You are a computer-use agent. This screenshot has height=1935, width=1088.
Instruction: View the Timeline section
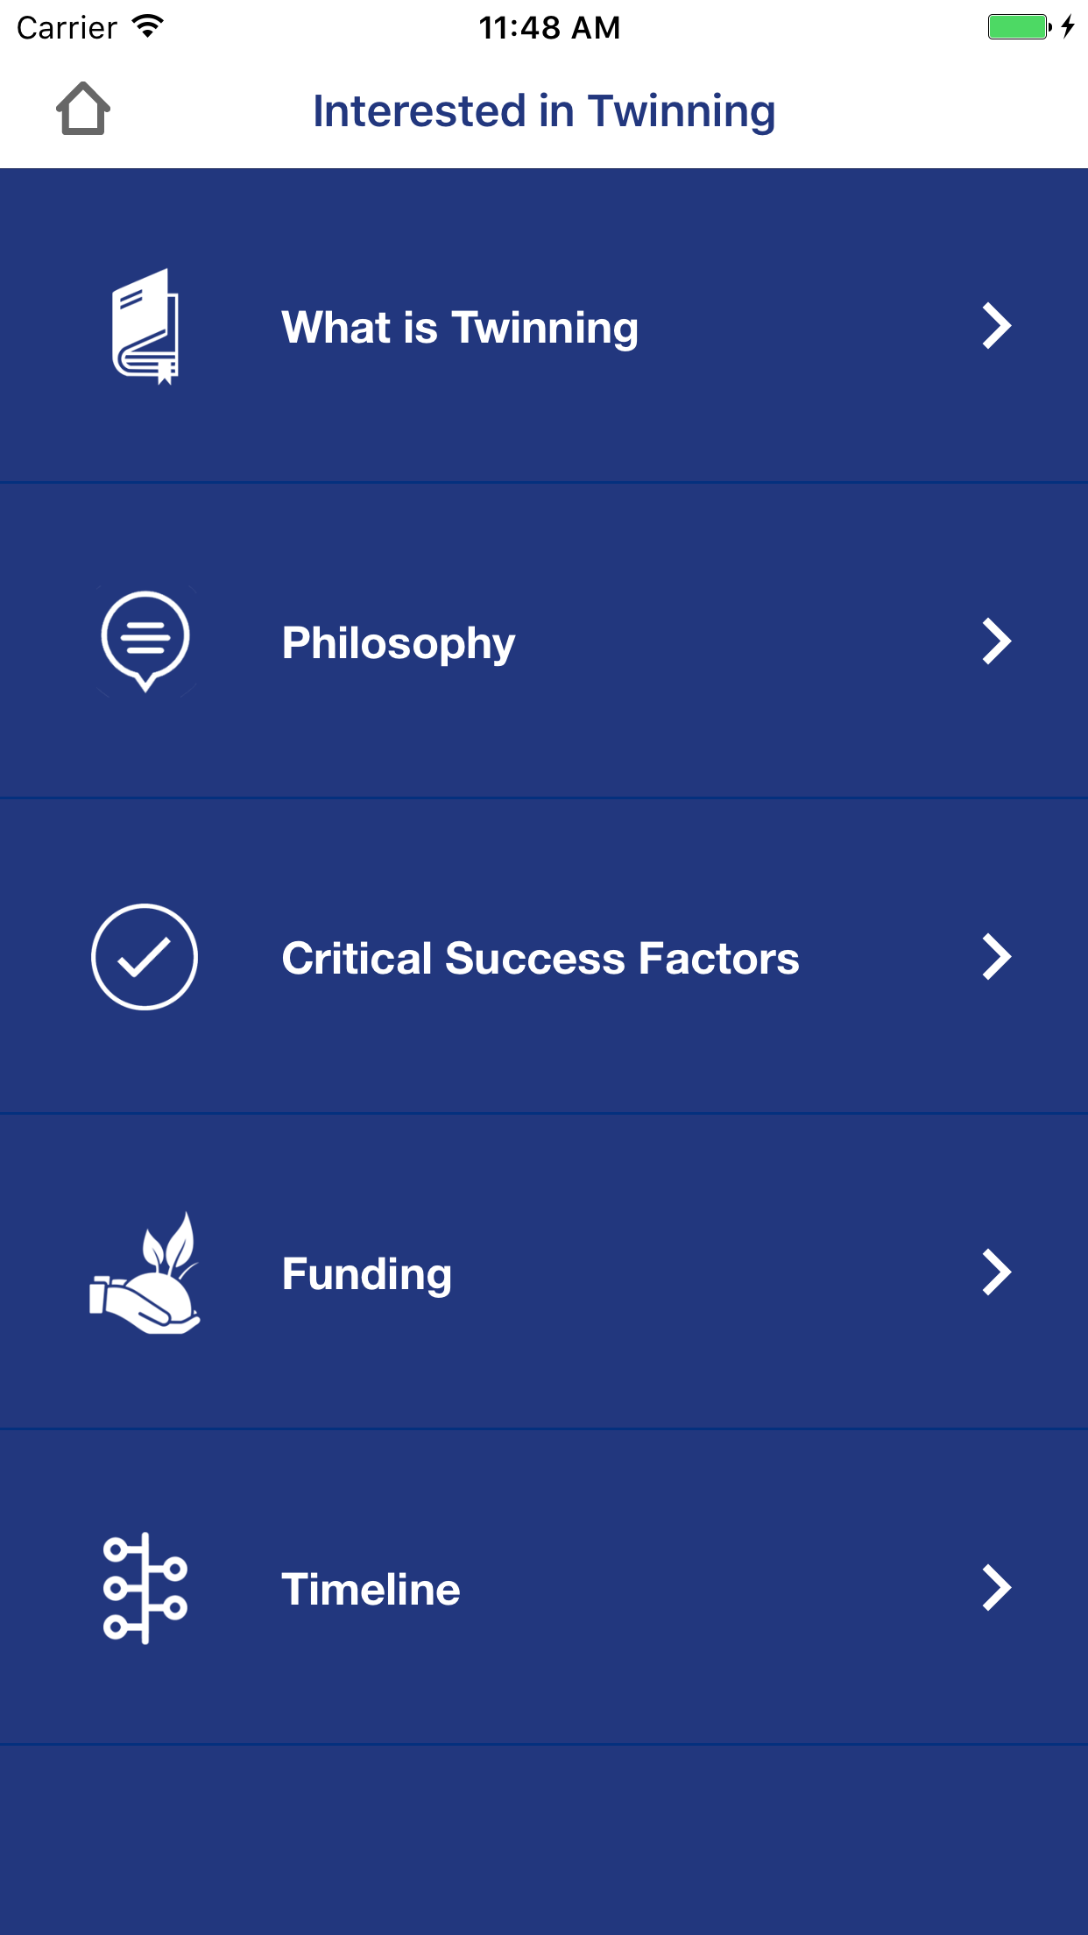coord(371,1590)
